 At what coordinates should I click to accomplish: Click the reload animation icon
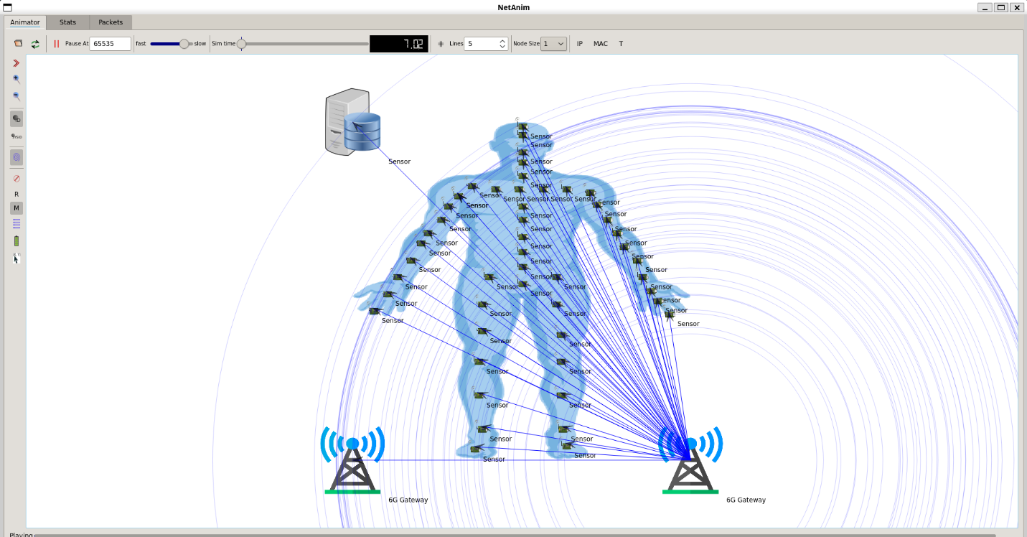pyautogui.click(x=35, y=44)
